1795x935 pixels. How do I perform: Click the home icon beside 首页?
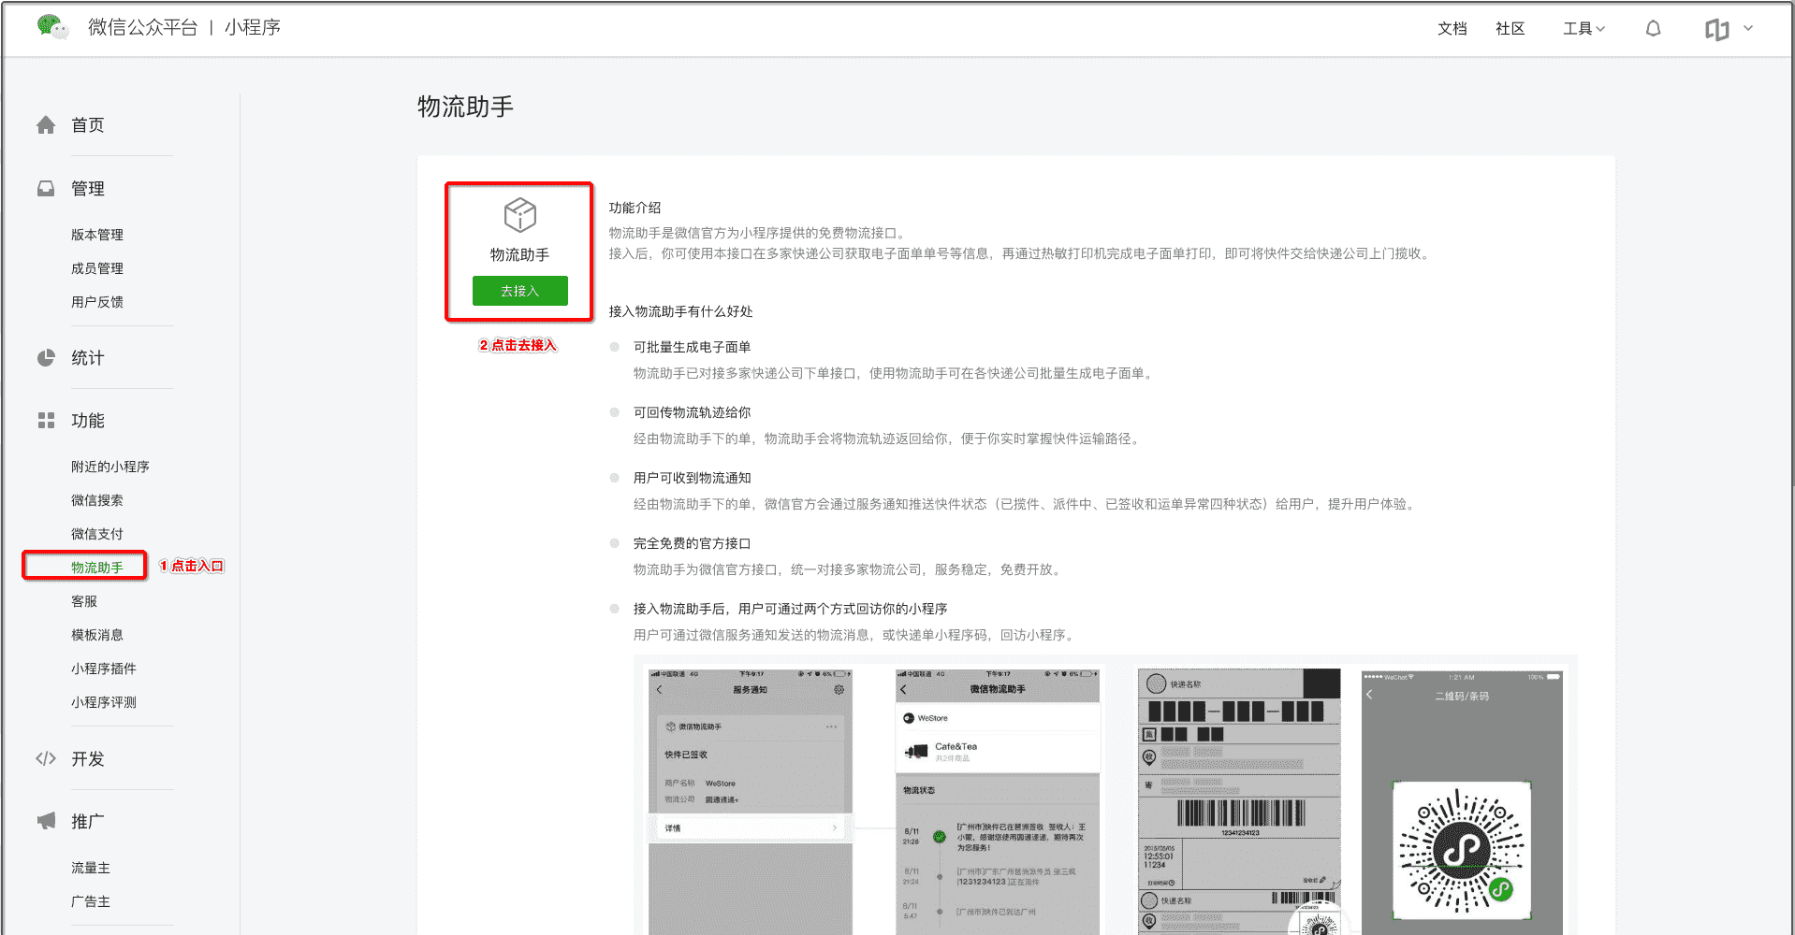coord(46,124)
